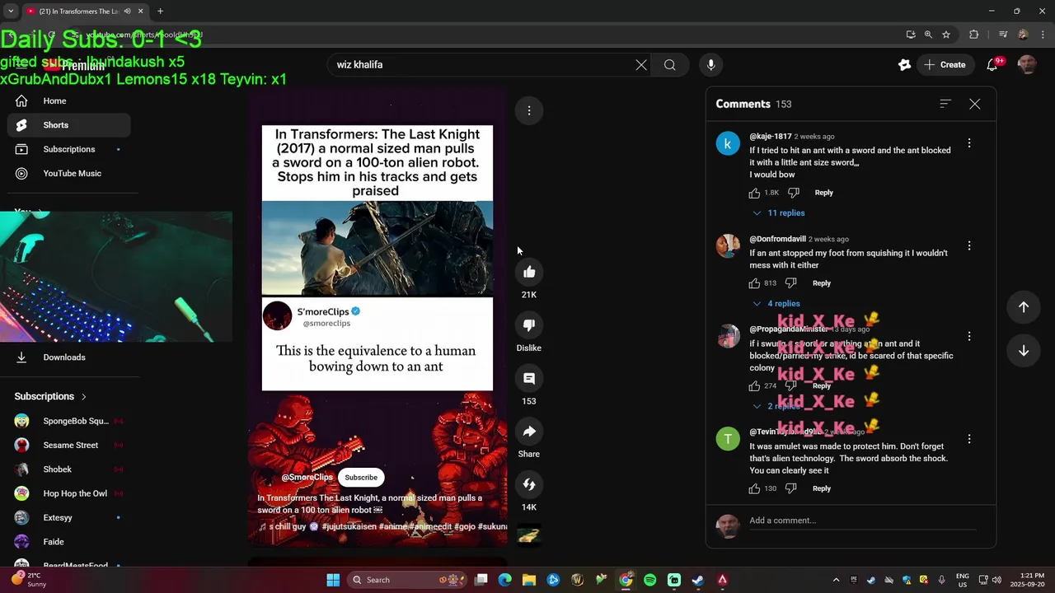Open the YouTube account avatar menu

tap(1027, 65)
